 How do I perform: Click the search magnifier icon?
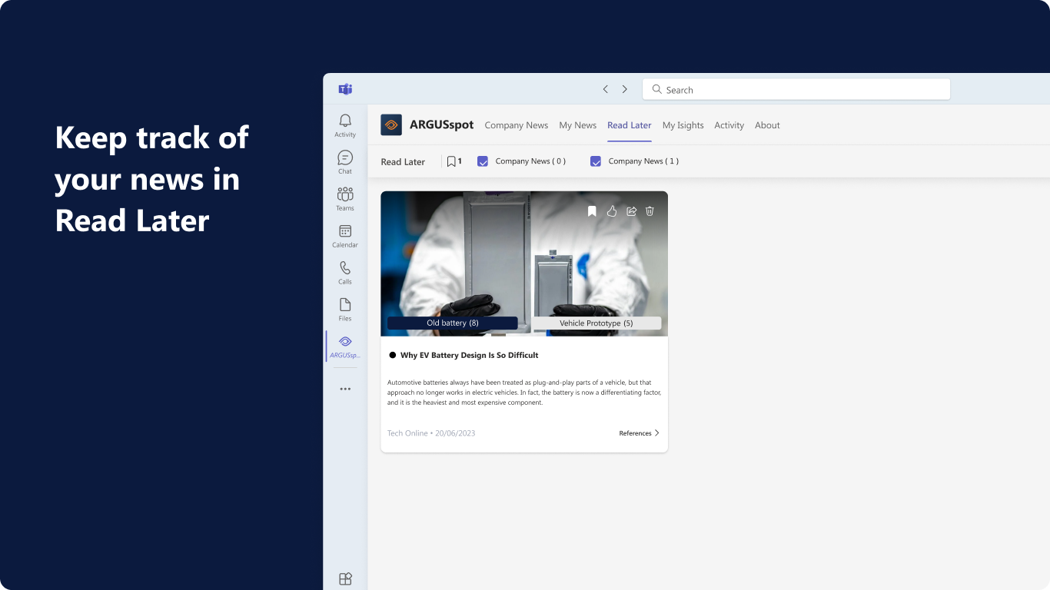pos(657,89)
